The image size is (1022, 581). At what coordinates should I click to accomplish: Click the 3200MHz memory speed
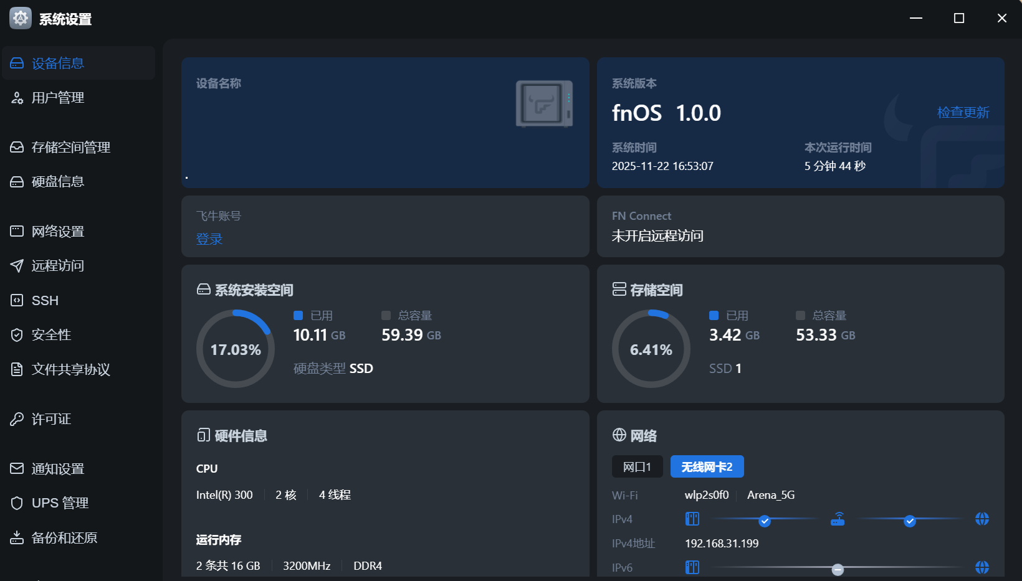coord(307,566)
